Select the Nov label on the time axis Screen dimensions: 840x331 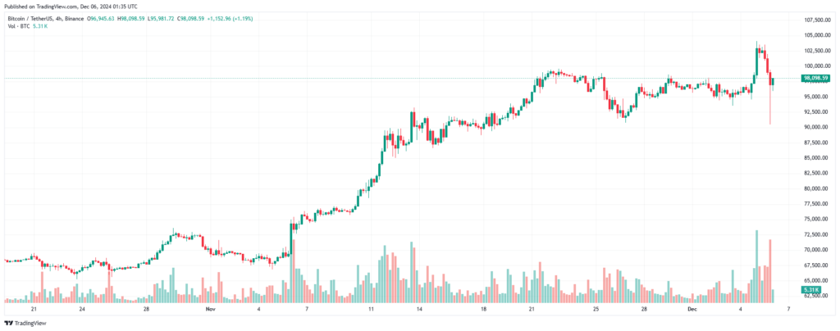pos(211,310)
